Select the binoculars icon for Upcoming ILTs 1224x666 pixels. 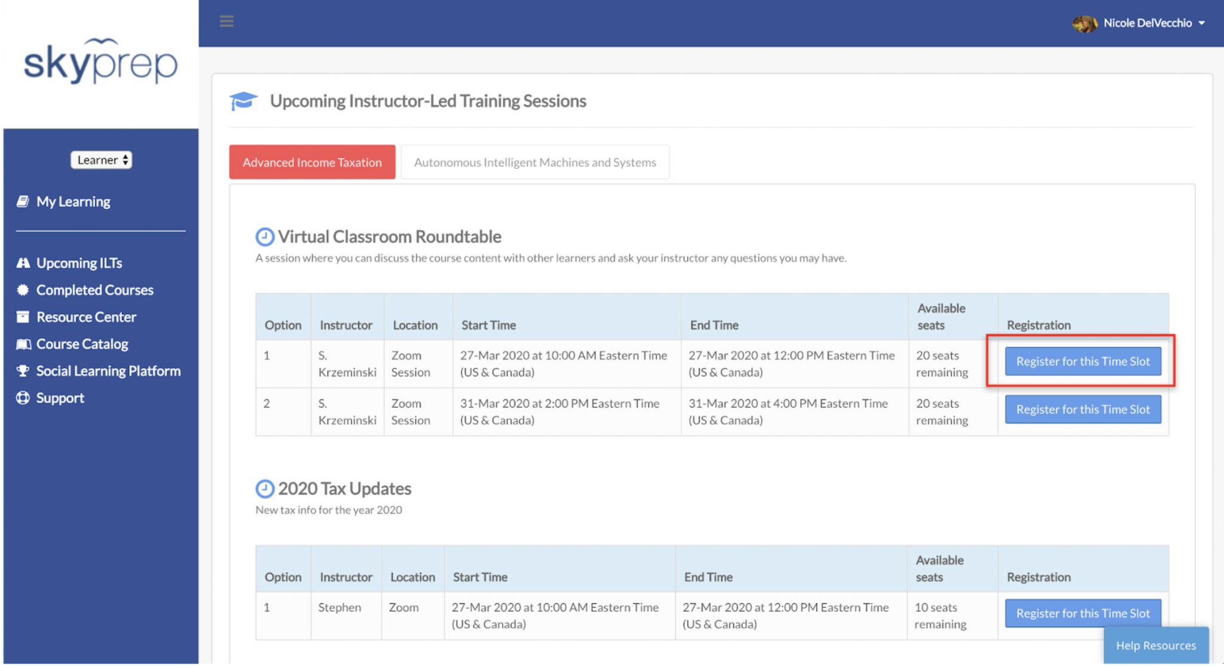click(23, 262)
